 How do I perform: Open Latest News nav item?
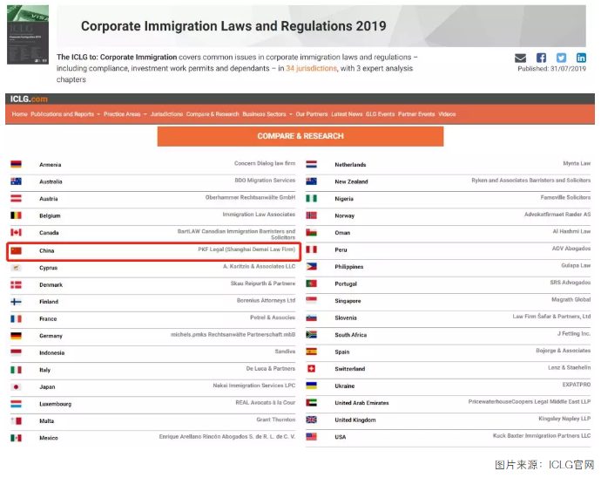pos(347,114)
